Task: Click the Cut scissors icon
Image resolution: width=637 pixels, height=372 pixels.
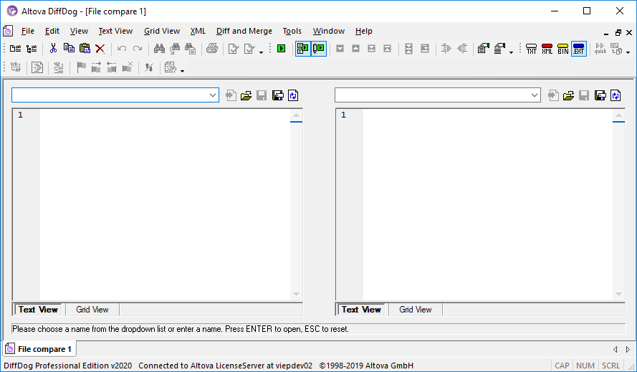Action: click(x=53, y=49)
